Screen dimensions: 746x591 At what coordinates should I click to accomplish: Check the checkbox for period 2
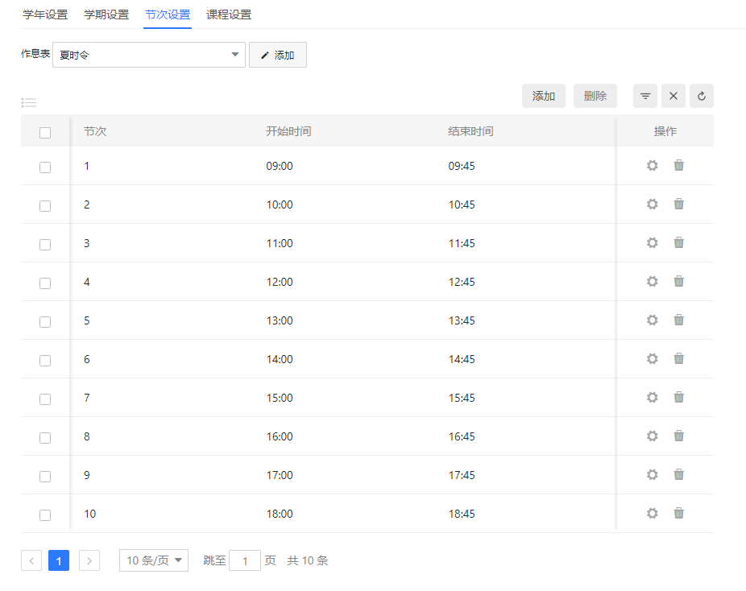[45, 205]
